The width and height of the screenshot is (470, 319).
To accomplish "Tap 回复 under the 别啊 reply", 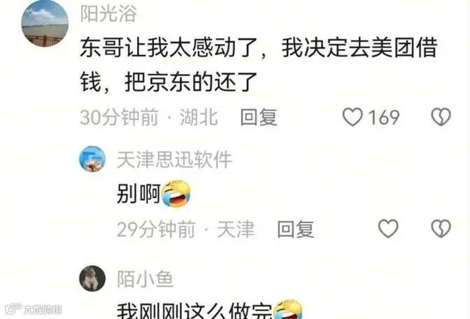I will 296,229.
